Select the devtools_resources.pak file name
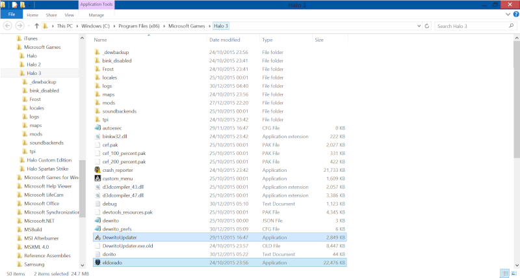 pos(127,212)
